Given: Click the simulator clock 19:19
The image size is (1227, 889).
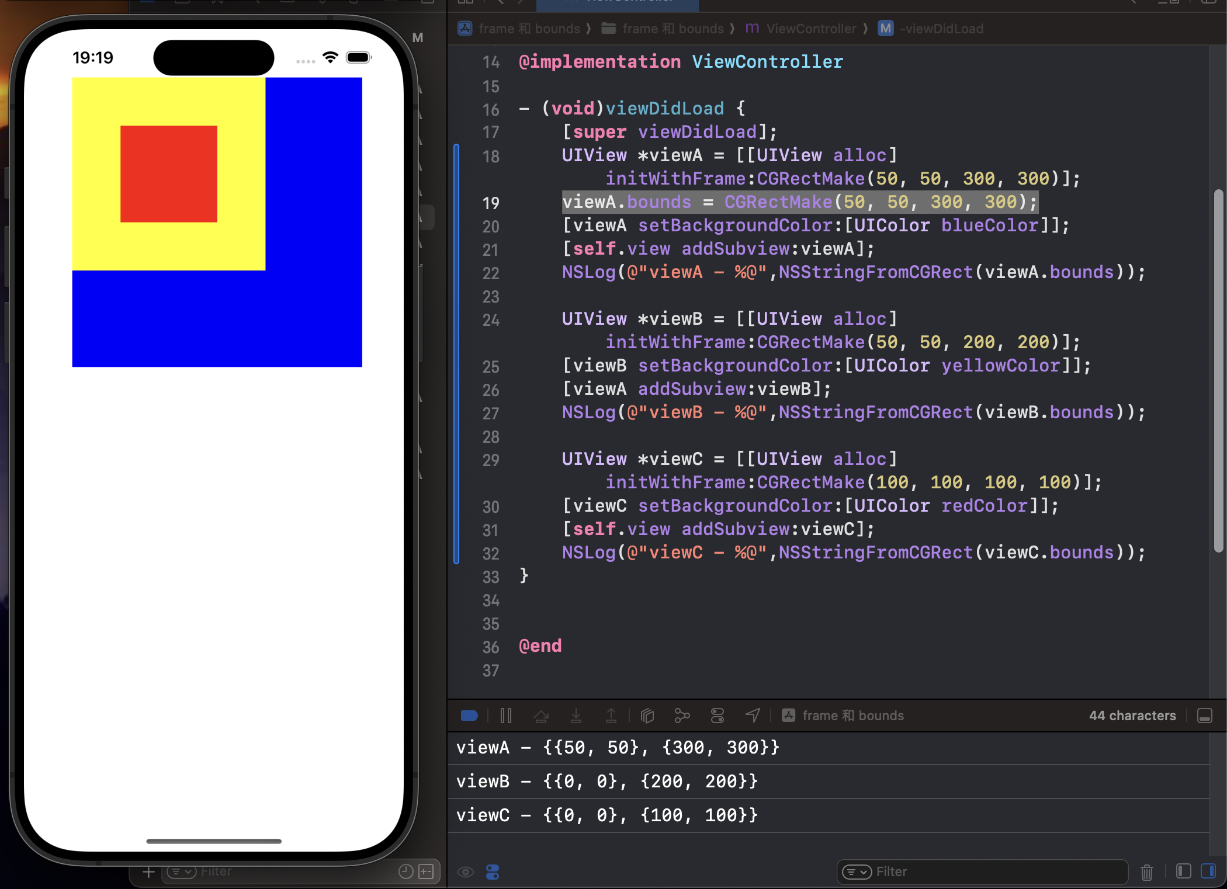Looking at the screenshot, I should (93, 57).
